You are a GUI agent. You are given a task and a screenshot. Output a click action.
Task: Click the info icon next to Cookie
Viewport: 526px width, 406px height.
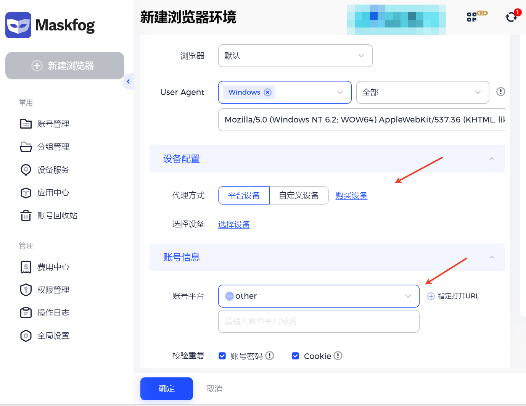(338, 356)
